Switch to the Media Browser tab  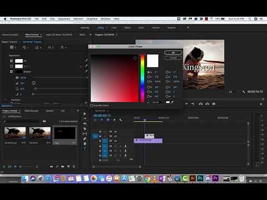coord(32,111)
